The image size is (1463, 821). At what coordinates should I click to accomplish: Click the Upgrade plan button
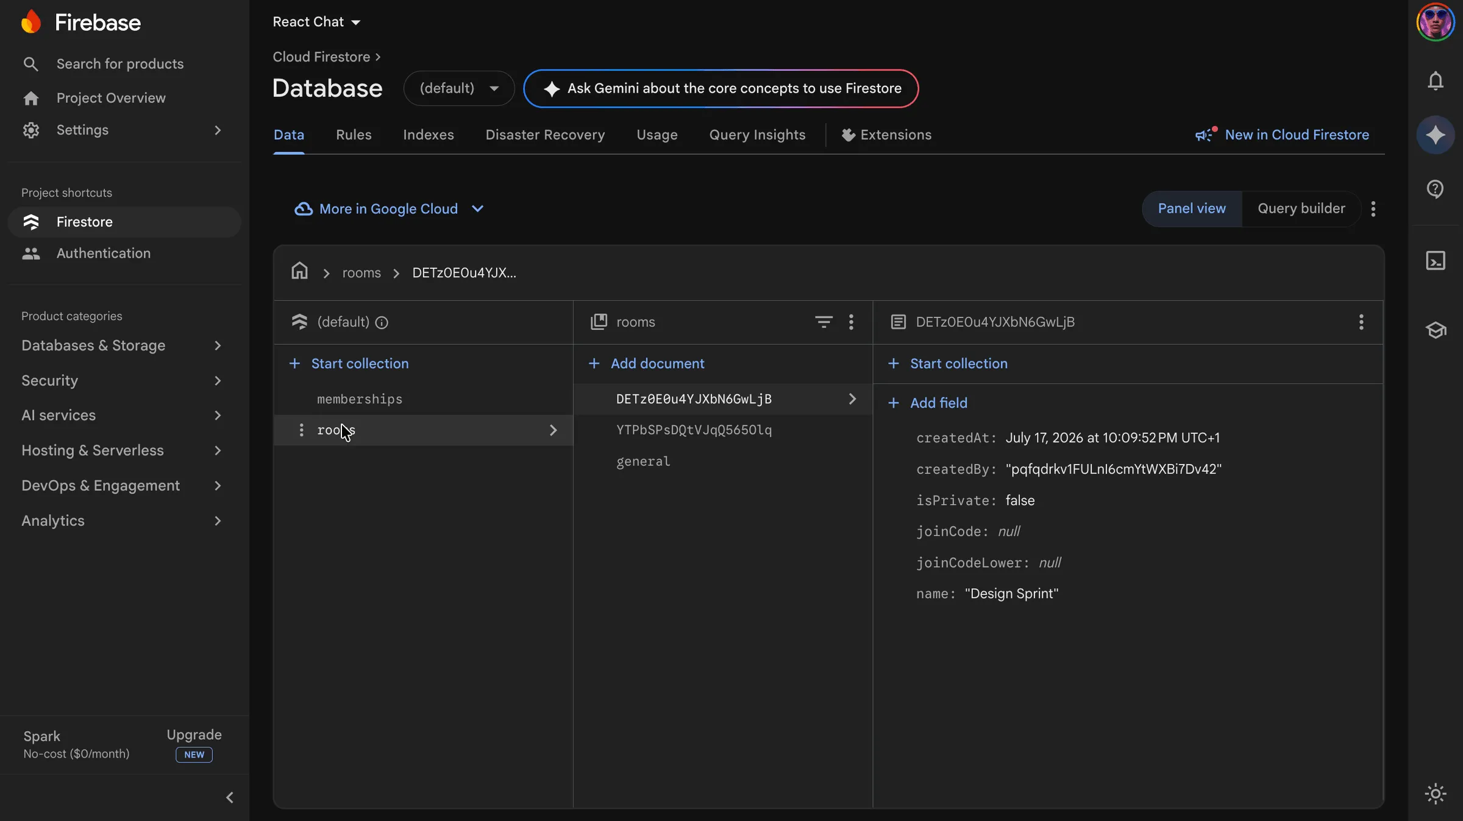click(x=194, y=744)
